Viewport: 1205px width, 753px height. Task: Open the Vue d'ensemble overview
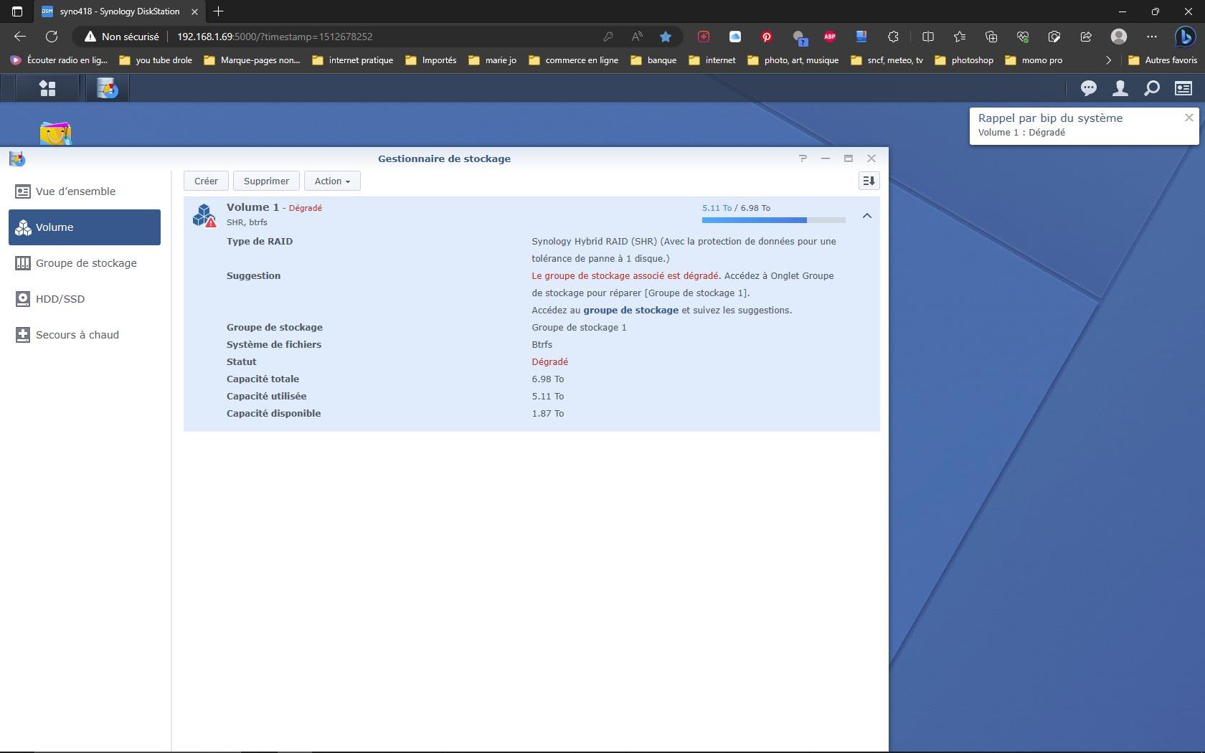75,191
